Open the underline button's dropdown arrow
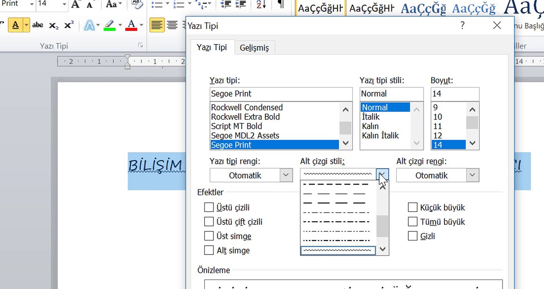The image size is (544, 289). tap(26, 25)
